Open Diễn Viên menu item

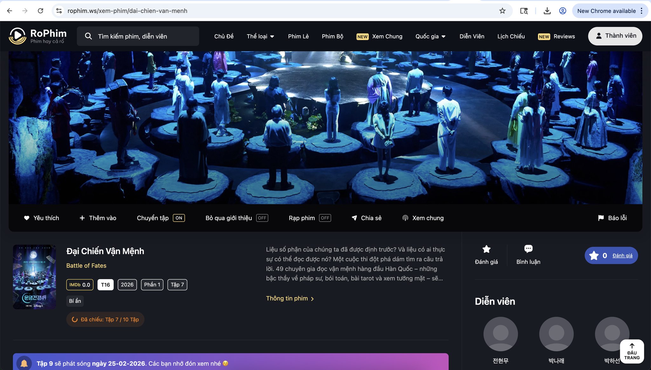(472, 36)
